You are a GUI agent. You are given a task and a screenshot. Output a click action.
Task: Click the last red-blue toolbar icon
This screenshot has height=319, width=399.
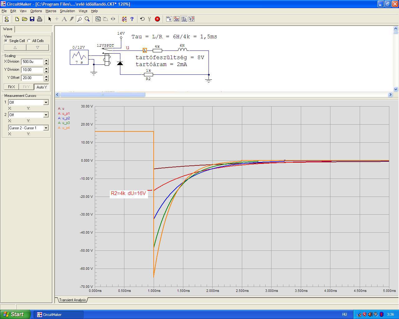click(191, 19)
